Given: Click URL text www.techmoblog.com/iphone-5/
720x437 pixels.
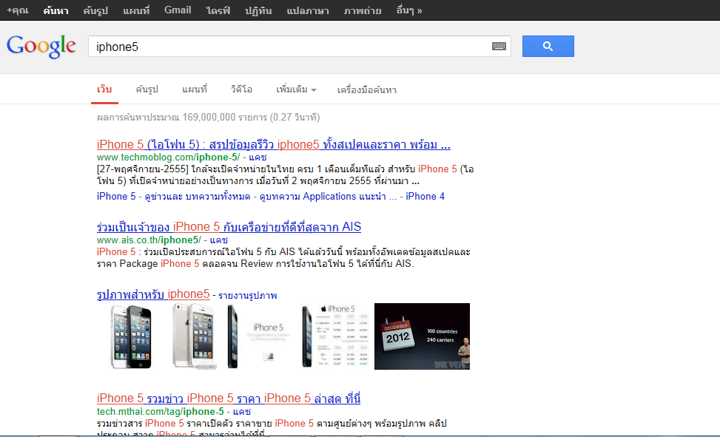Looking at the screenshot, I should 168,157.
